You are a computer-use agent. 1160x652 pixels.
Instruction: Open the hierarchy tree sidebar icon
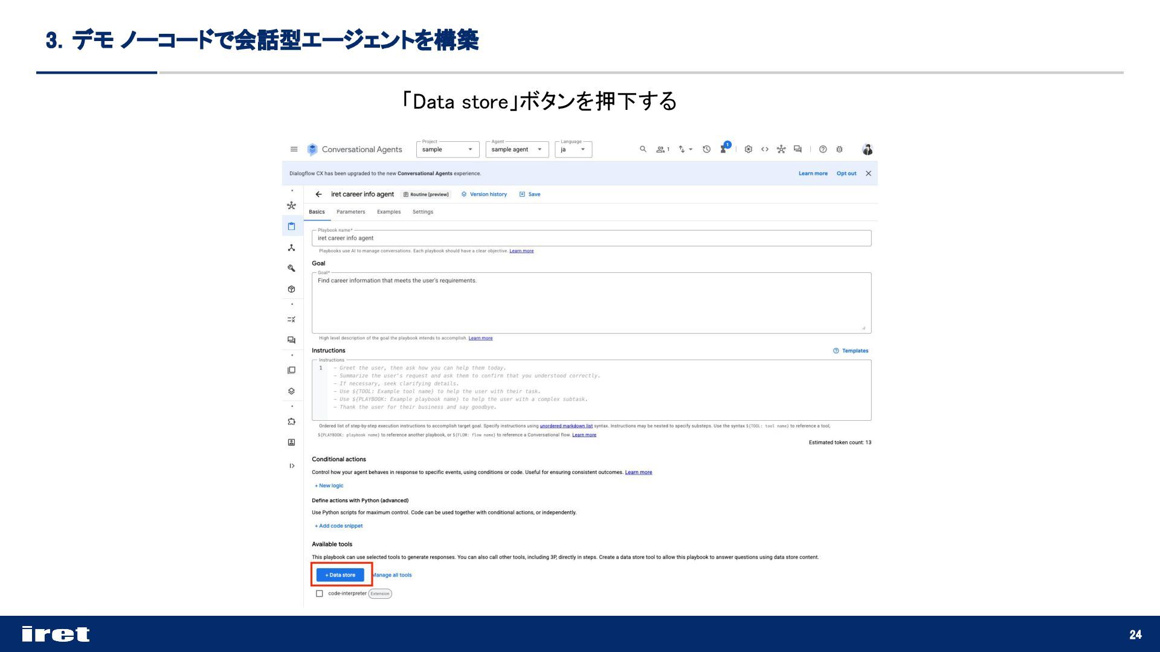click(x=291, y=248)
